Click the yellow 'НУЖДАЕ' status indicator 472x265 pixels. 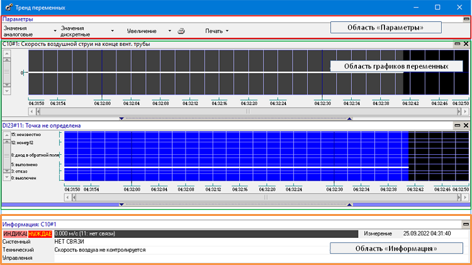pyautogui.click(x=40, y=234)
